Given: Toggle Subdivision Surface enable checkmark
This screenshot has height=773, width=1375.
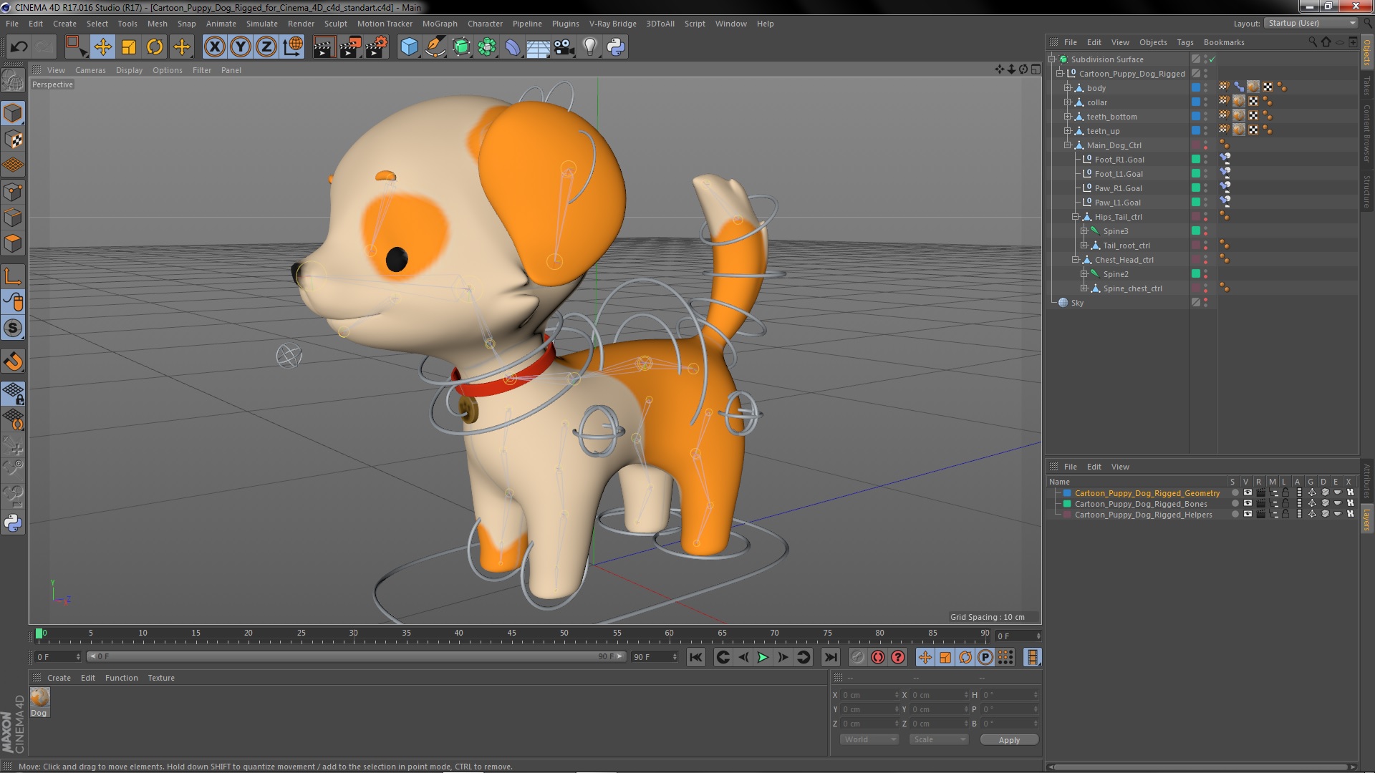Looking at the screenshot, I should coord(1212,59).
